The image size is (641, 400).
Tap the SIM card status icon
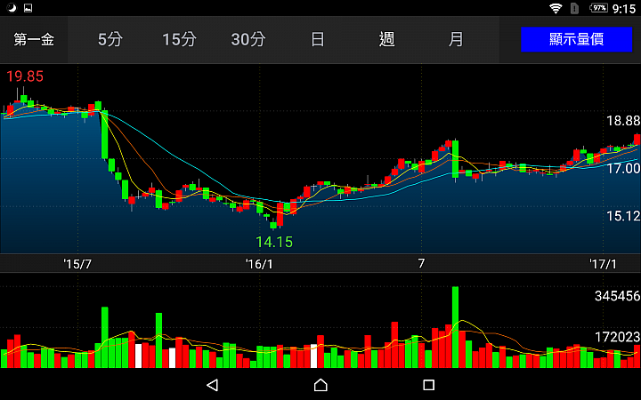[574, 8]
